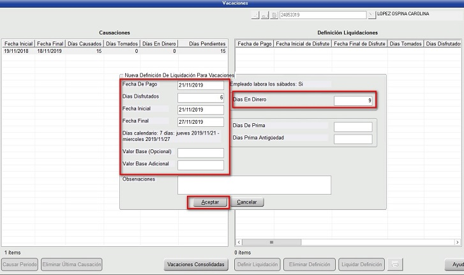Click the Valor Base (Opcional) field
This screenshot has height=275, width=464.
coord(200,153)
